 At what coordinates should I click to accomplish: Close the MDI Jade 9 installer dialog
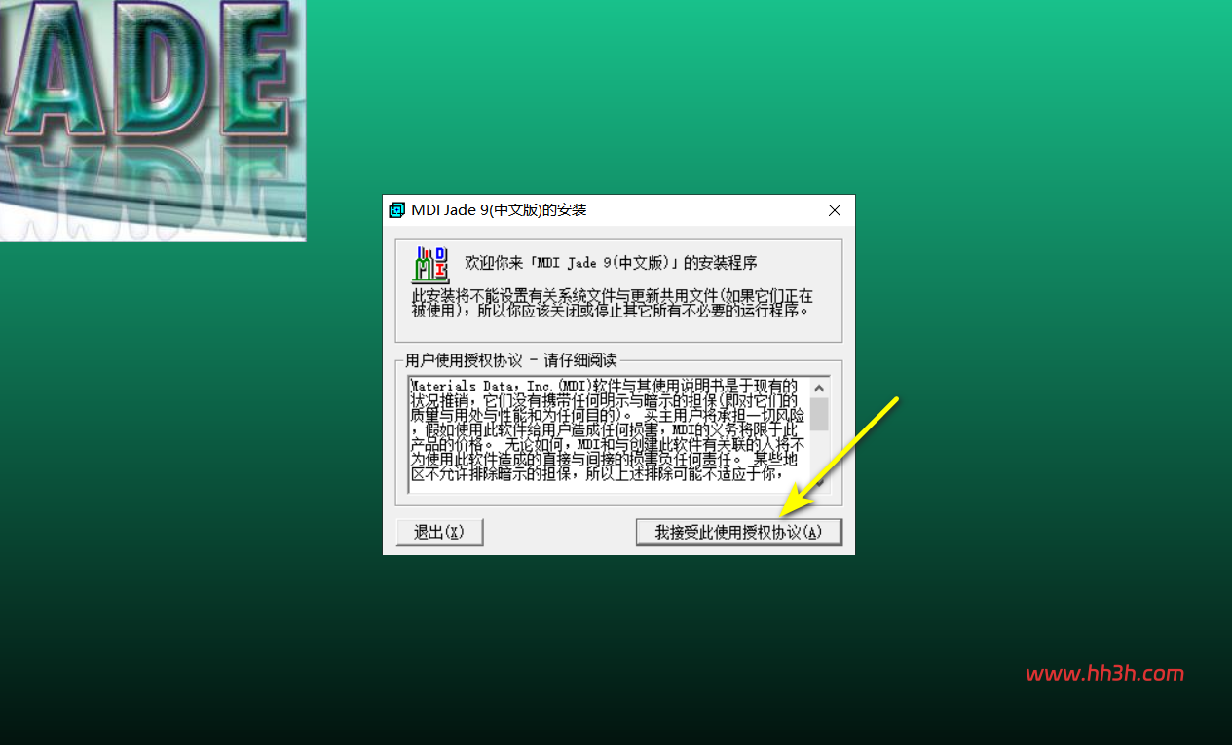(x=834, y=210)
